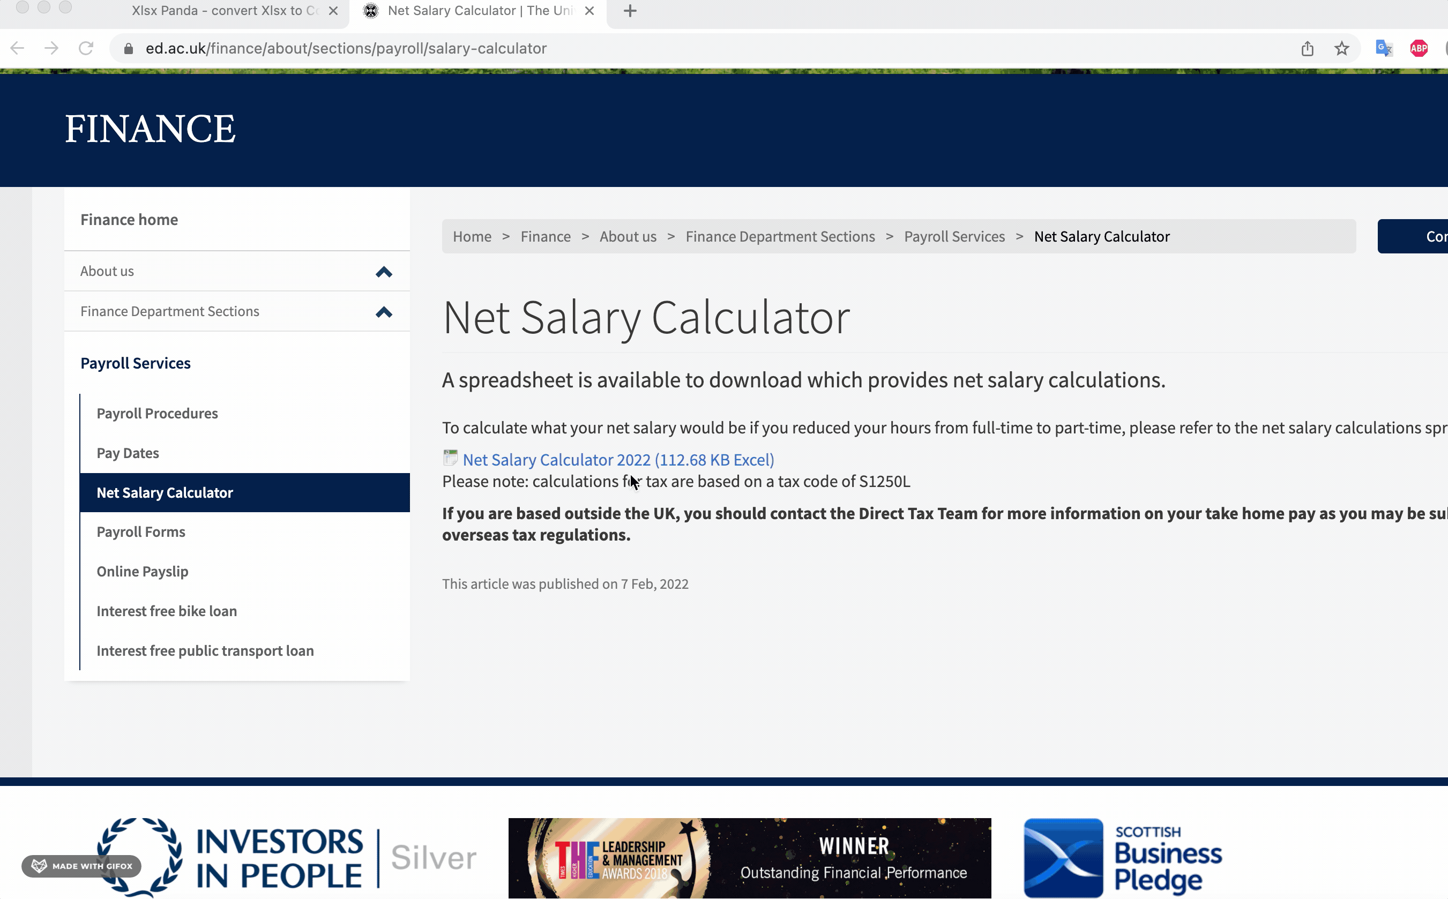
Task: Open Payroll Forms in sidebar
Action: pos(141,531)
